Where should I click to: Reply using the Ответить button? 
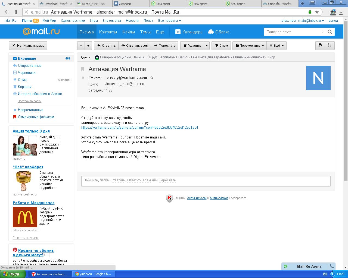pos(107,46)
